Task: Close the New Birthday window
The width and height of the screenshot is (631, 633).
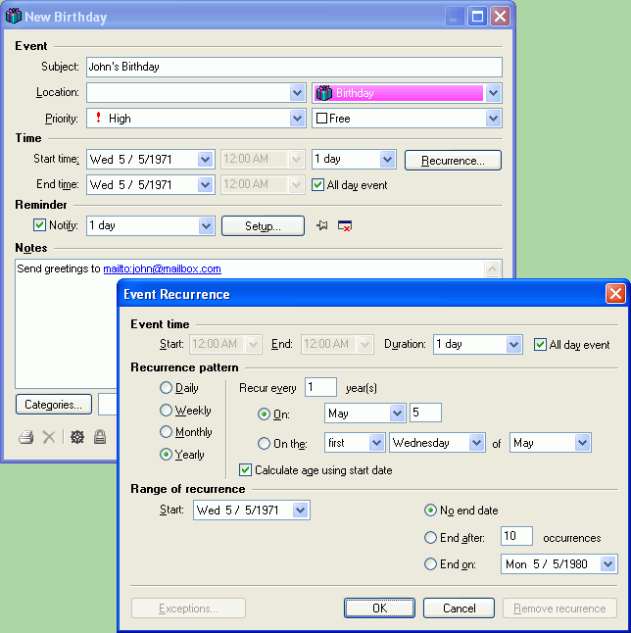Action: click(500, 17)
